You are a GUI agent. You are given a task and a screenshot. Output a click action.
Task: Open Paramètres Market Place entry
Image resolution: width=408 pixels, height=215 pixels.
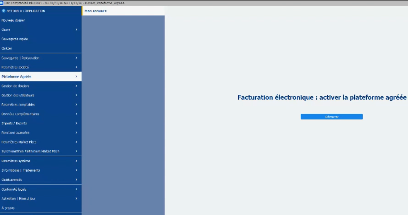coord(41,142)
